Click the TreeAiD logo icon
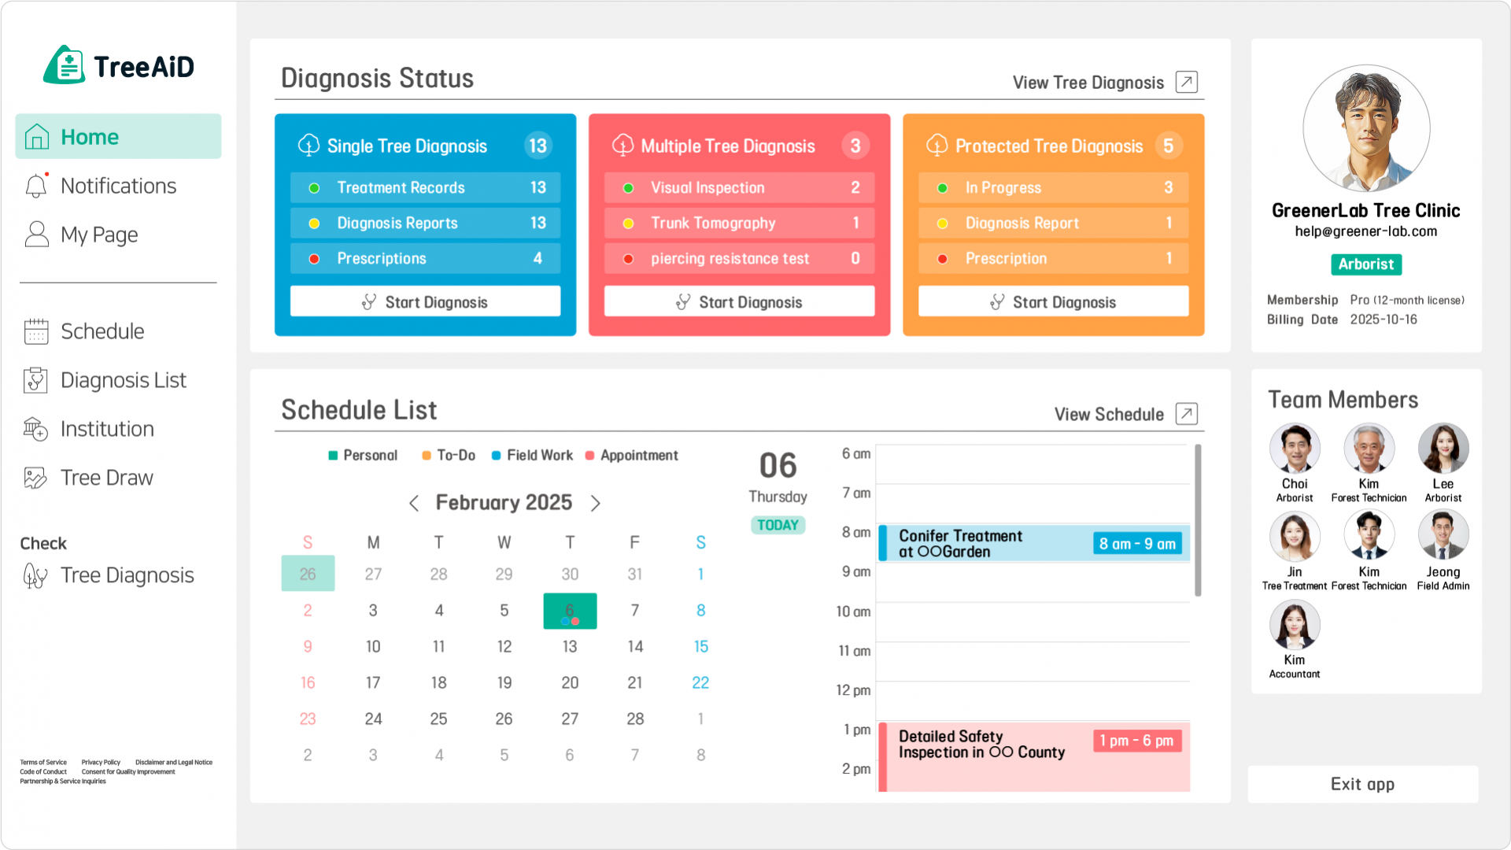The width and height of the screenshot is (1511, 850). pos(65,65)
